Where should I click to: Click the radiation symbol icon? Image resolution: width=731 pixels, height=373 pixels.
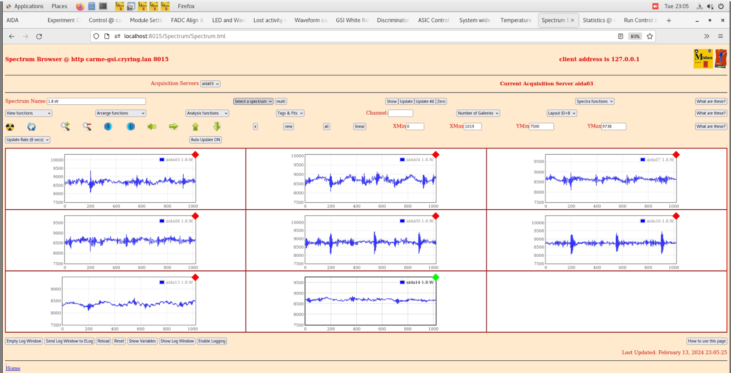pos(10,127)
